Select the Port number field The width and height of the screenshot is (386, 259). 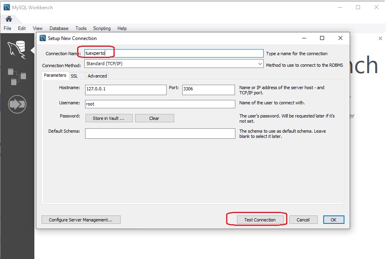point(208,90)
